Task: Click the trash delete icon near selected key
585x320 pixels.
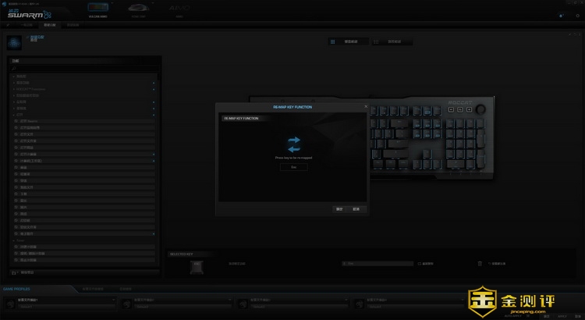Action: click(x=480, y=264)
